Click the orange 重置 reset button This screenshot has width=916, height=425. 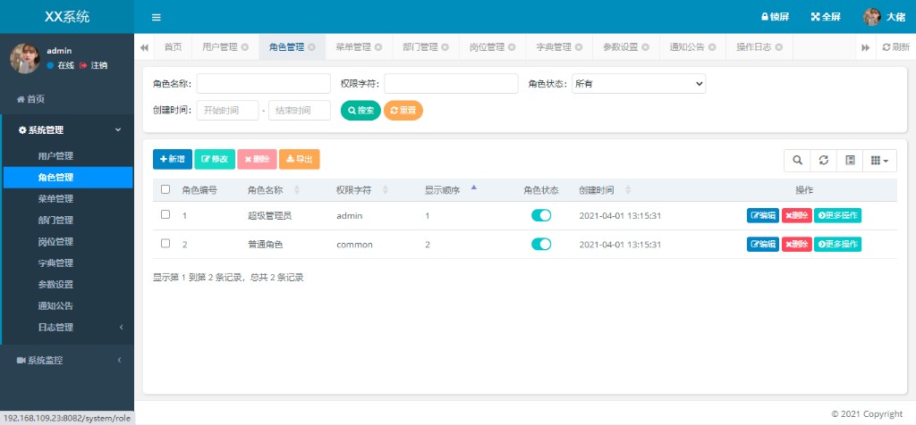pos(403,110)
